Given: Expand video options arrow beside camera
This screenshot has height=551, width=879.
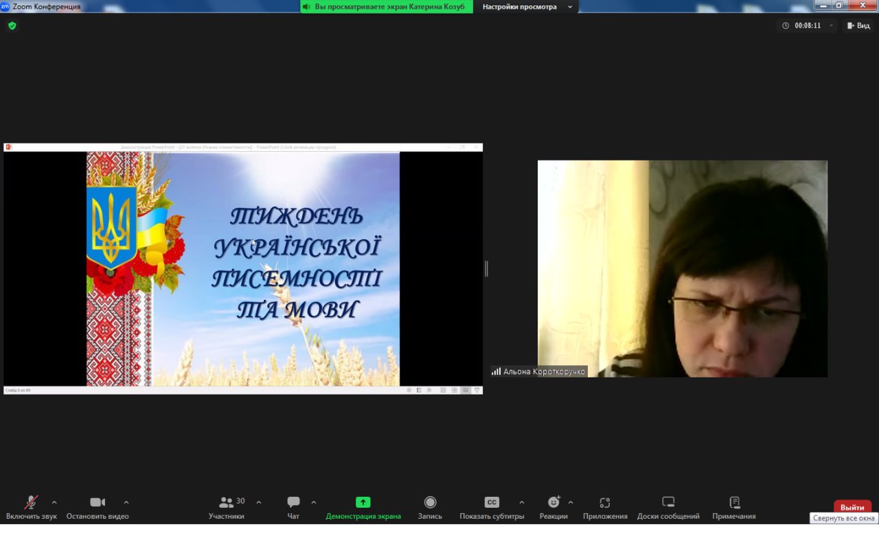Looking at the screenshot, I should 126,502.
